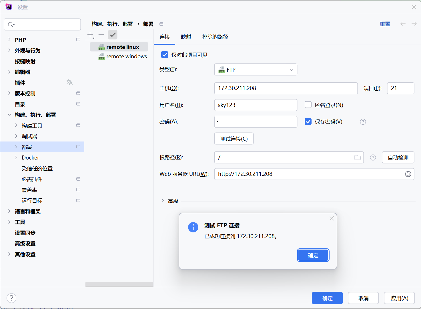Click folder browse icon in root path field
Image resolution: width=421 pixels, height=309 pixels.
[357, 158]
